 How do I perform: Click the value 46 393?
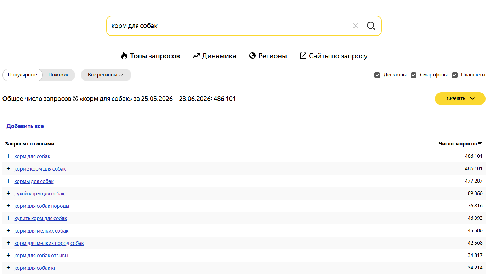coord(475,218)
